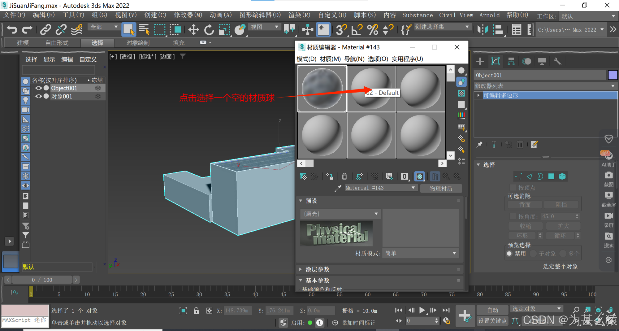Screen dimensions: 619x331
Task: Open the Create panel plus tab
Action: pyautogui.click(x=480, y=62)
